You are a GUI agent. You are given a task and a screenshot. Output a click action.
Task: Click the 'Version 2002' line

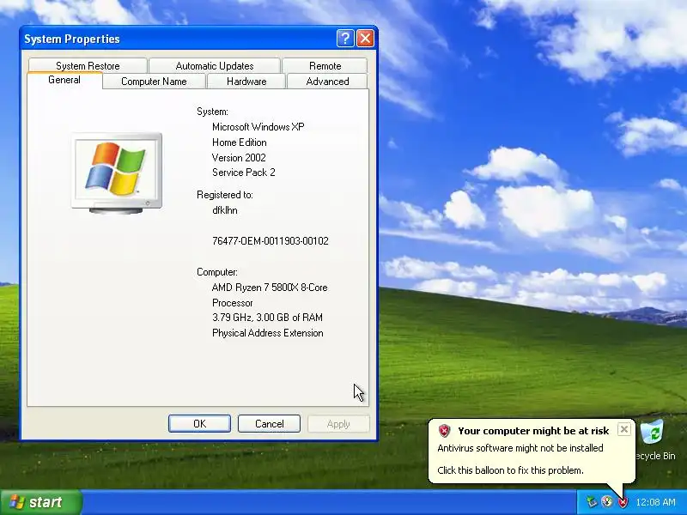coord(239,158)
